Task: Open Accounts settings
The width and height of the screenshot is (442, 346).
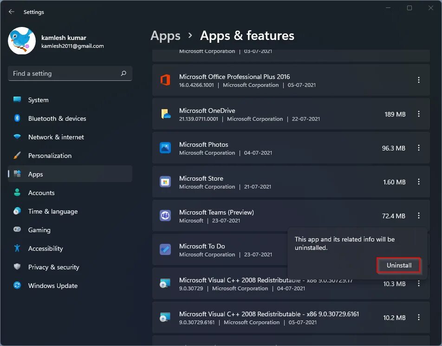Action: coord(70,193)
